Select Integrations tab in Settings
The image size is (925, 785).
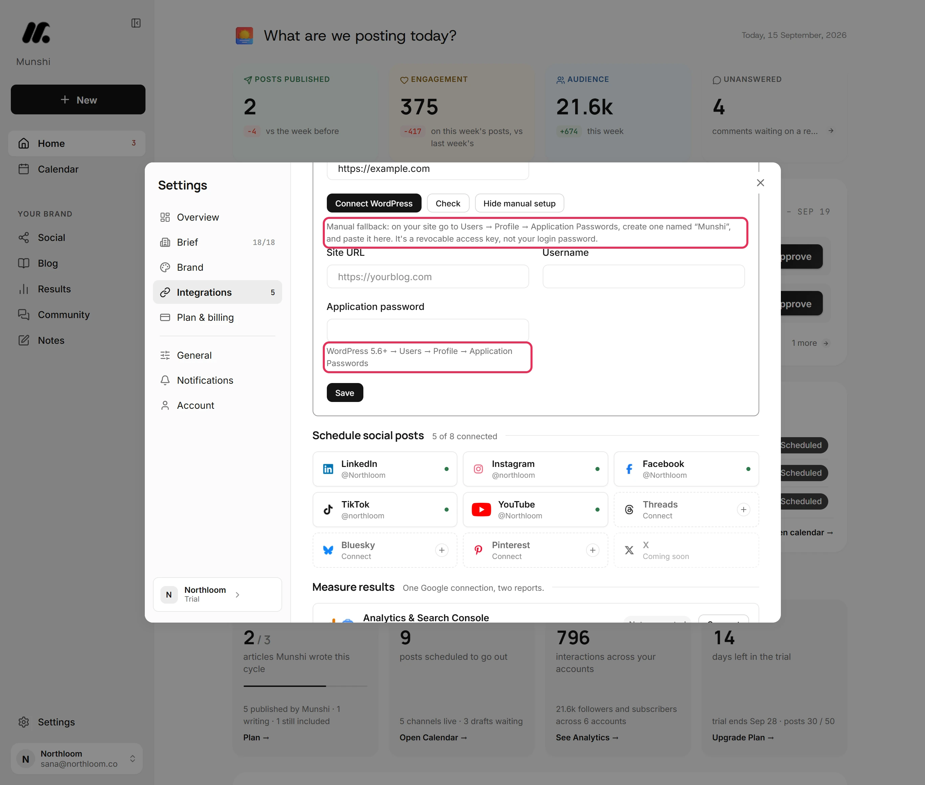point(217,292)
